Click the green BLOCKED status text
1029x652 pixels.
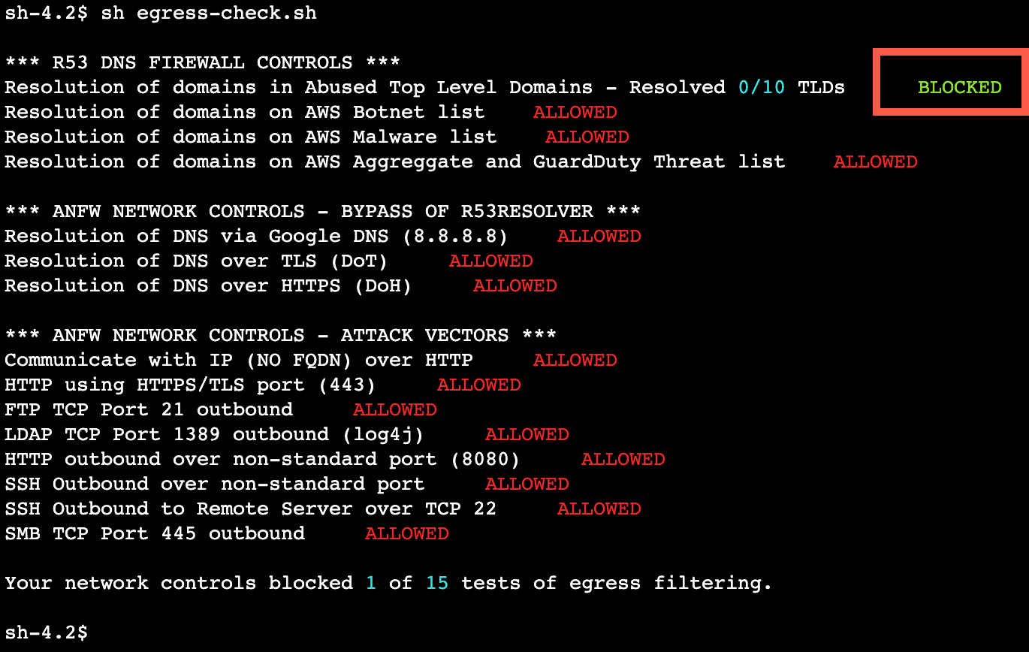pos(960,87)
